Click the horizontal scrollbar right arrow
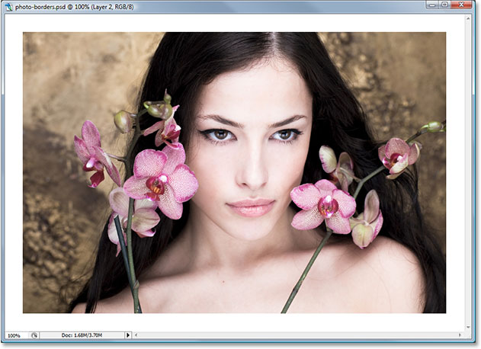The height and width of the screenshot is (349, 481). click(x=460, y=335)
